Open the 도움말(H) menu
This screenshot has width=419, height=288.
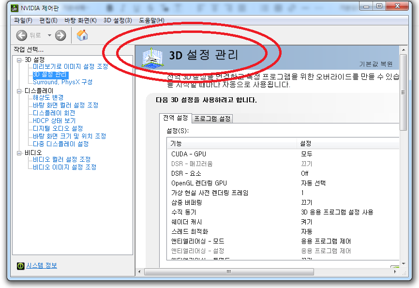point(151,20)
